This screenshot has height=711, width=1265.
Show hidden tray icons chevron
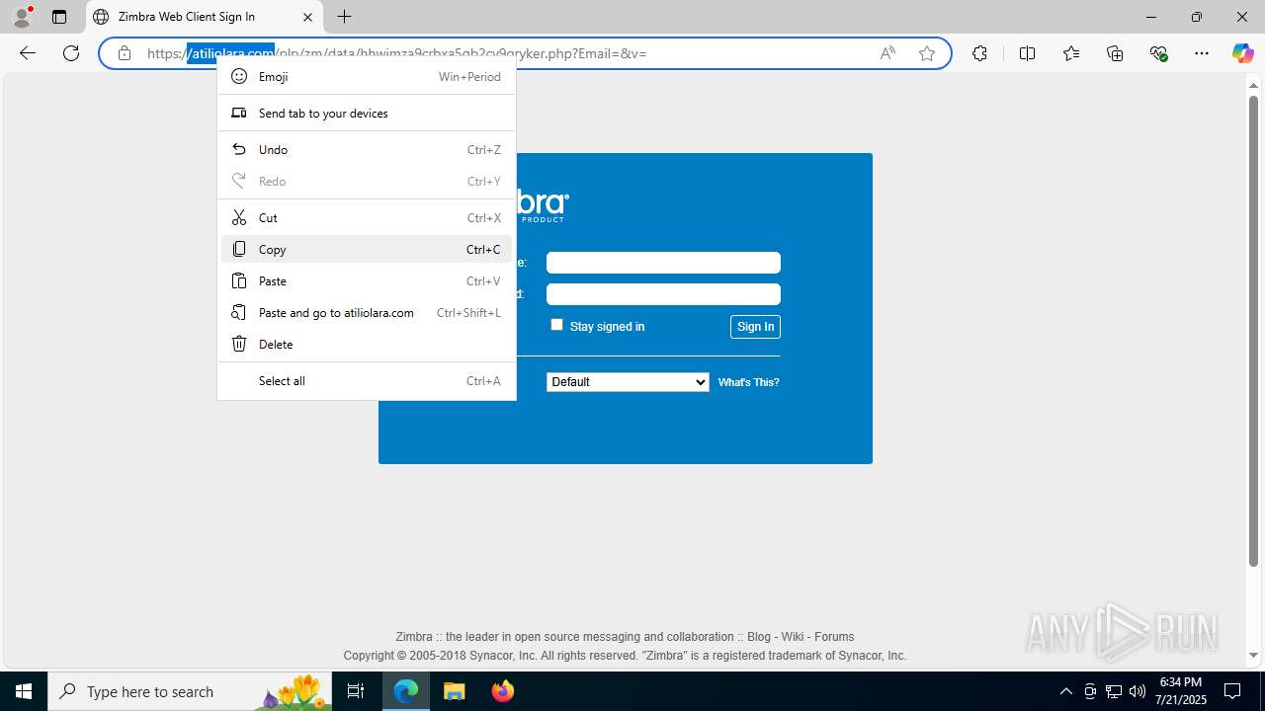point(1065,691)
